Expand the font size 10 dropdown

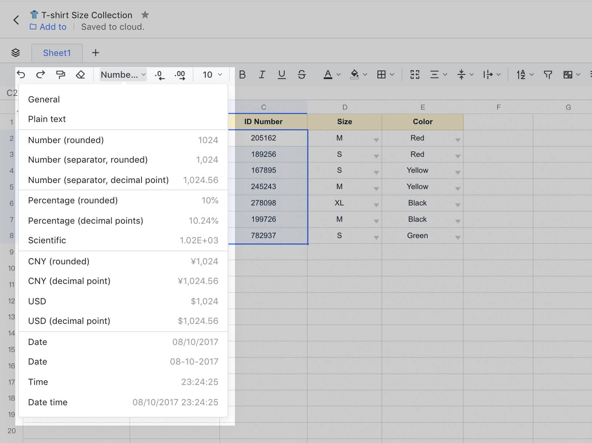(212, 74)
